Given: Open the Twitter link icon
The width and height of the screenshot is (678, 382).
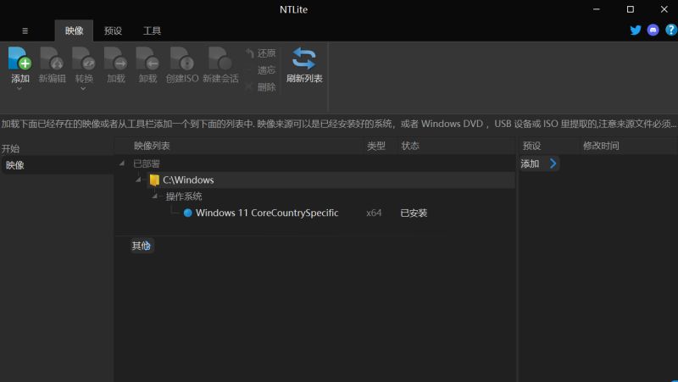Looking at the screenshot, I should coord(635,30).
